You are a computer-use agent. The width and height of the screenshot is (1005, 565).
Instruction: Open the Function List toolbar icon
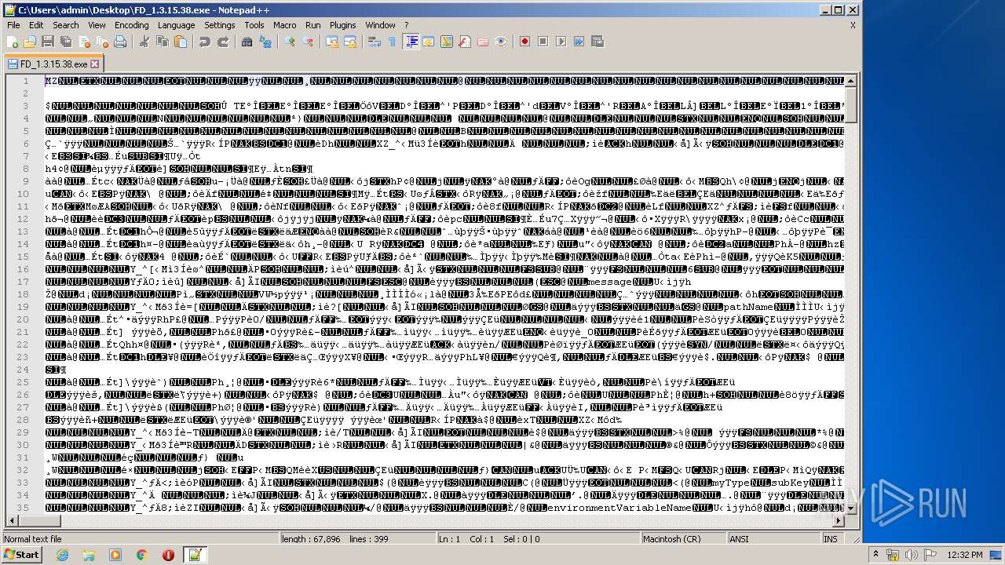coord(465,42)
